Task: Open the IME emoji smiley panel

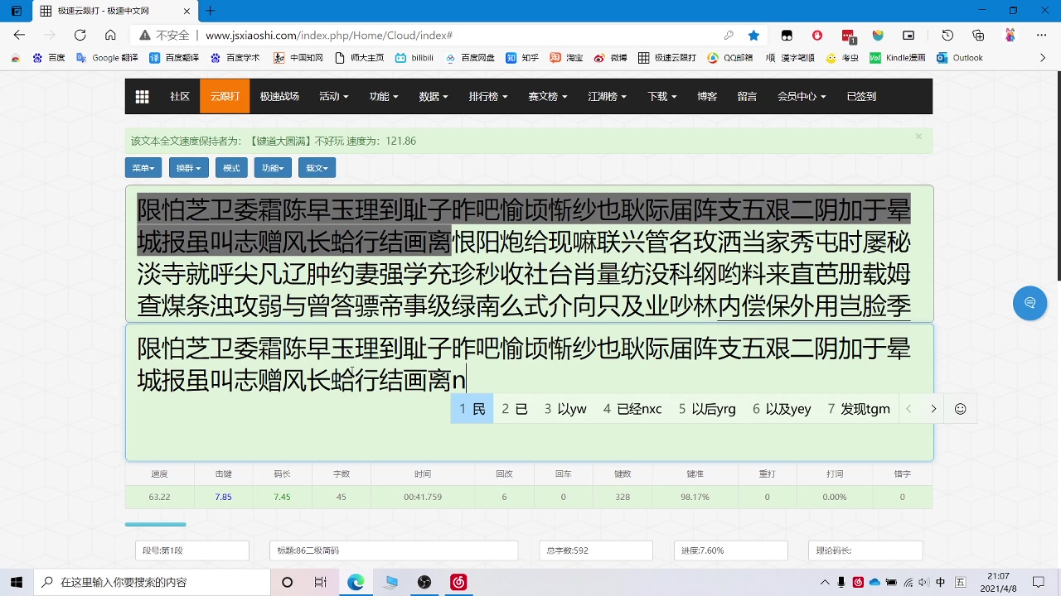Action: [x=961, y=409]
